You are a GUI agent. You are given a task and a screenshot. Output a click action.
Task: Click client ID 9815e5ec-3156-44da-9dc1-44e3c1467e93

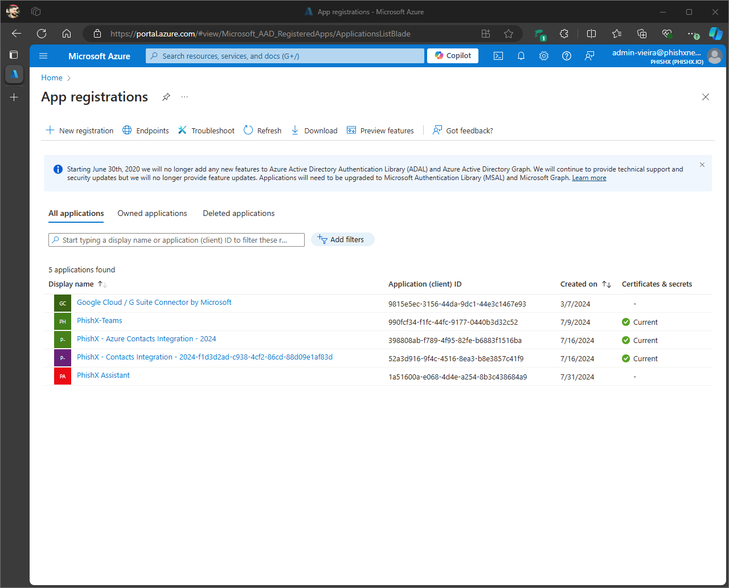[457, 304]
